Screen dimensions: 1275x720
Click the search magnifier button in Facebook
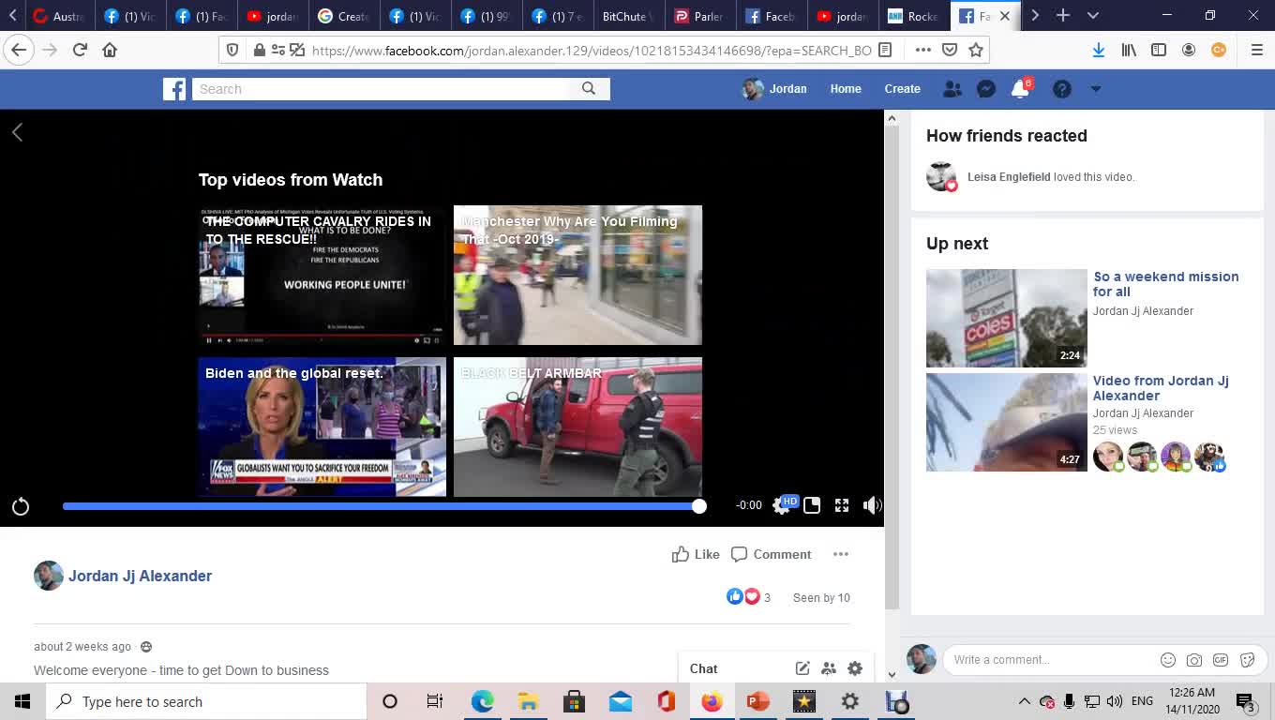(x=589, y=88)
